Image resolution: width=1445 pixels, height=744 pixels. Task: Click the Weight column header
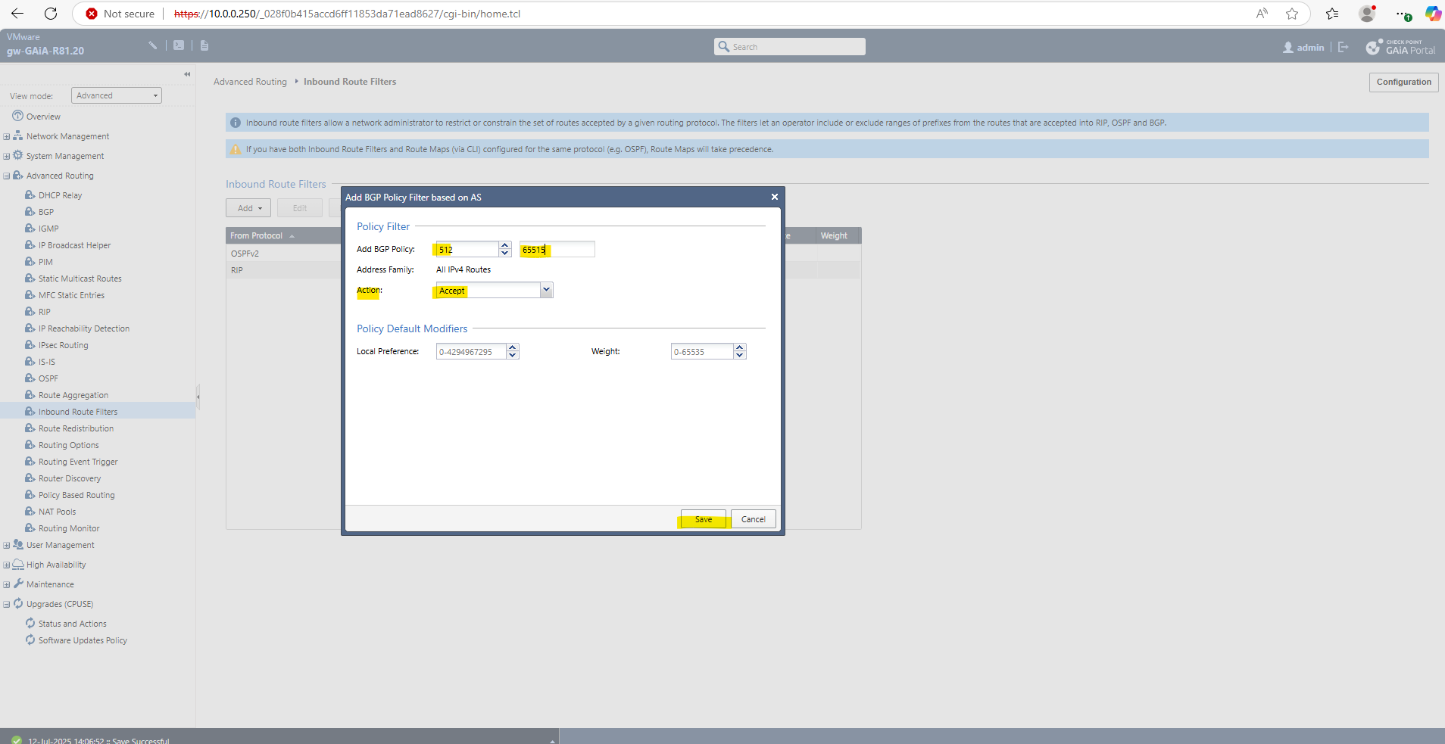838,236
